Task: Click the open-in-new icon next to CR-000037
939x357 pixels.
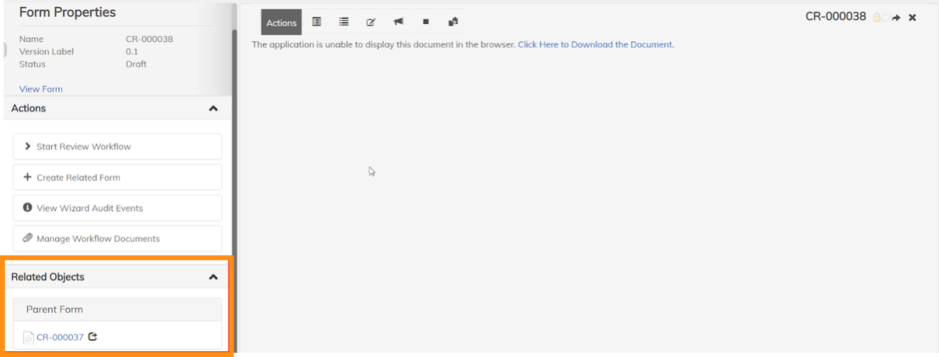Action: tap(93, 337)
